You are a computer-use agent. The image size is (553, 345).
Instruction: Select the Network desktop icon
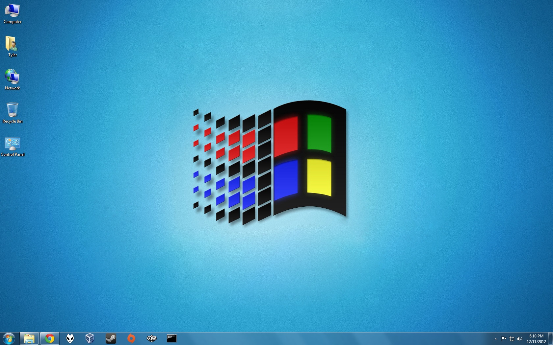(x=13, y=80)
